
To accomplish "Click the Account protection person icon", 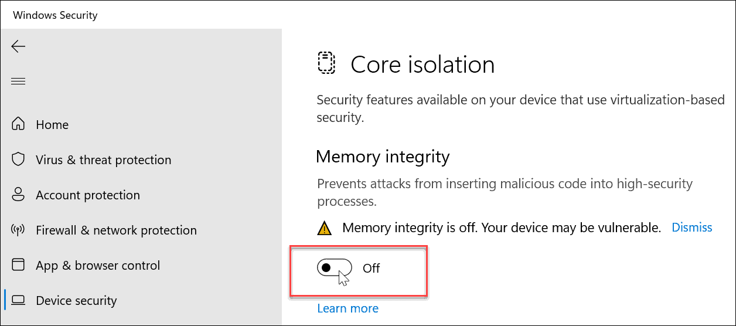I will (18, 195).
